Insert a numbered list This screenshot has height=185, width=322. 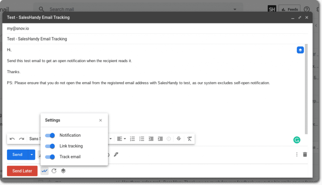[x=132, y=139]
